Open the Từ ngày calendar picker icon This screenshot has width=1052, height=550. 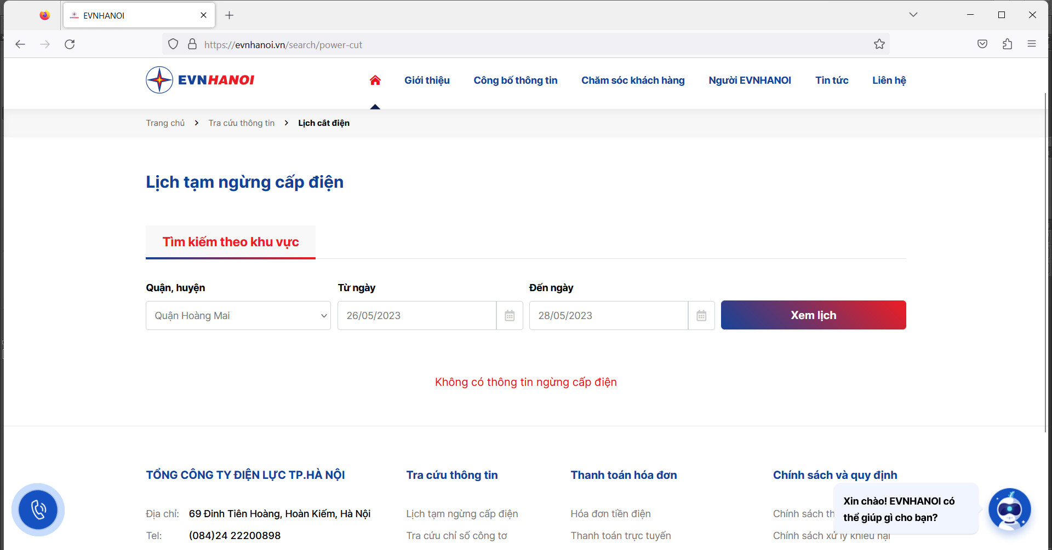pyautogui.click(x=510, y=316)
